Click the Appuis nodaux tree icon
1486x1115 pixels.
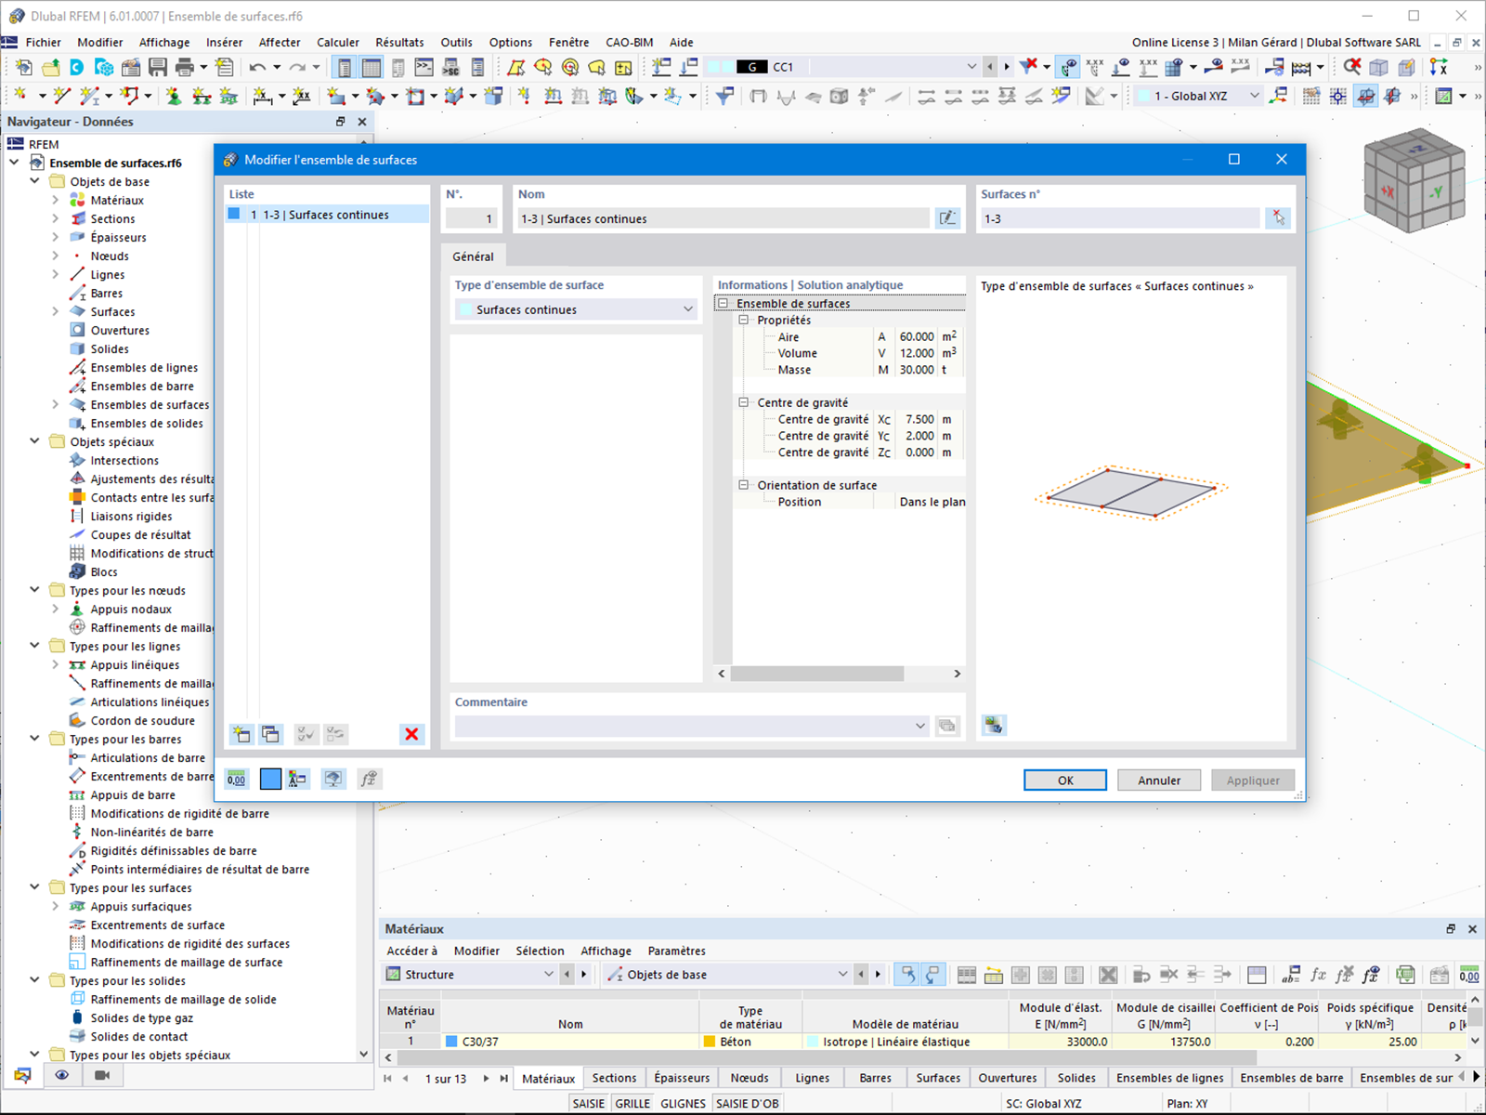78,610
